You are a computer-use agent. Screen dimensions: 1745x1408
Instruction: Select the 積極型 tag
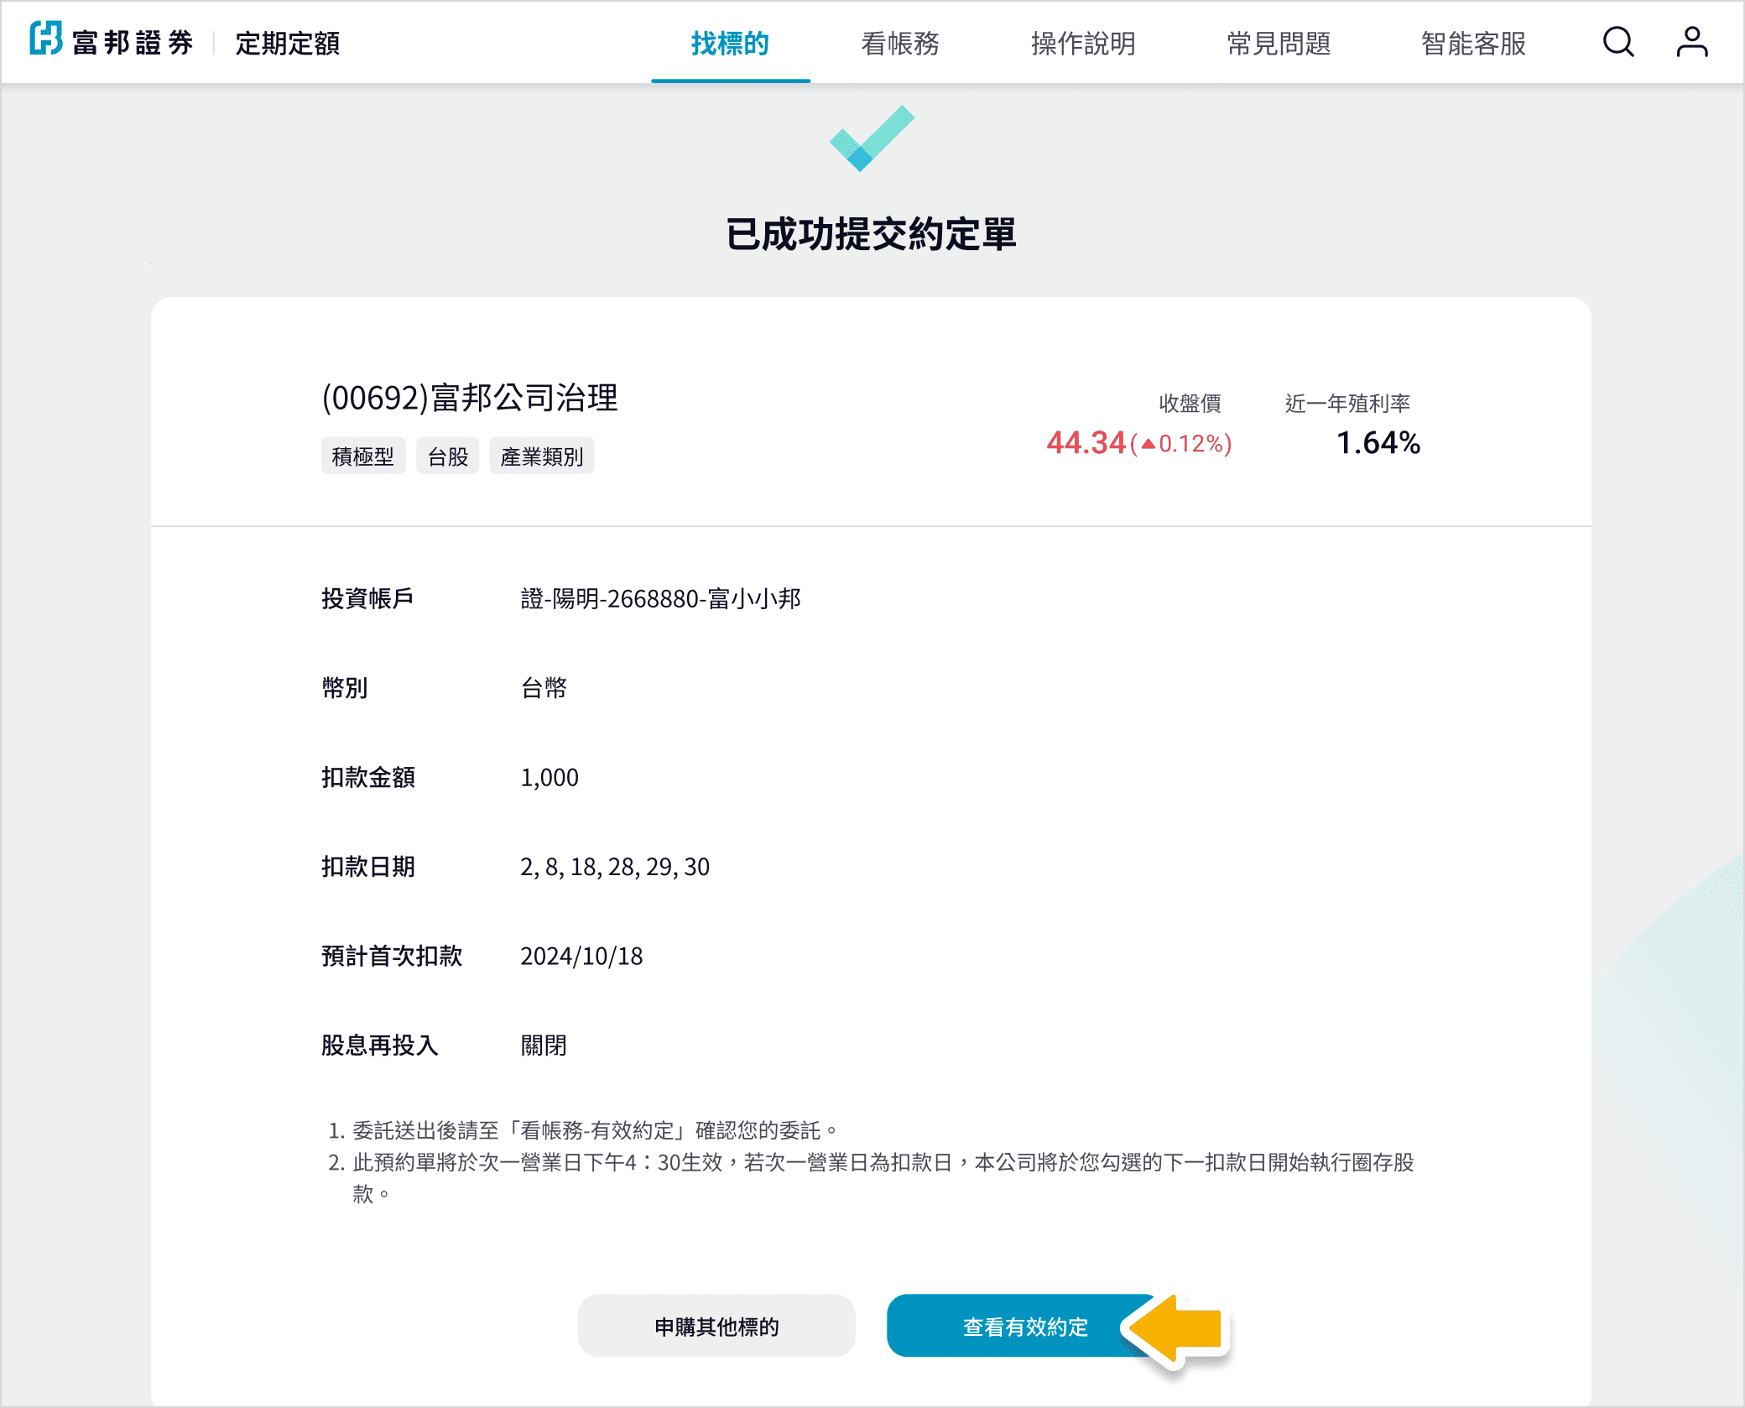click(x=362, y=456)
